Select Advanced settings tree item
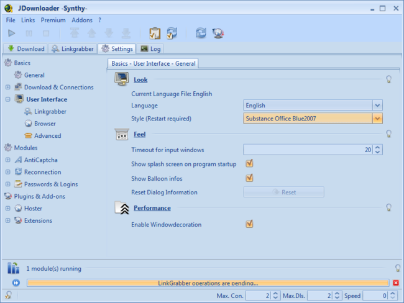 43,135
